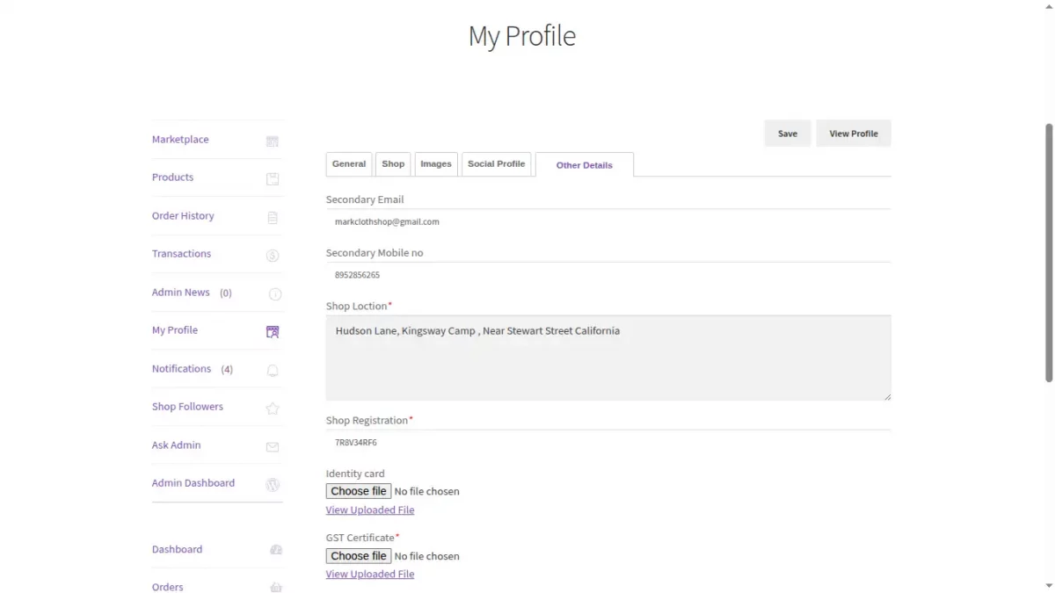Click the Ask Admin envelope icon

pyautogui.click(x=272, y=446)
